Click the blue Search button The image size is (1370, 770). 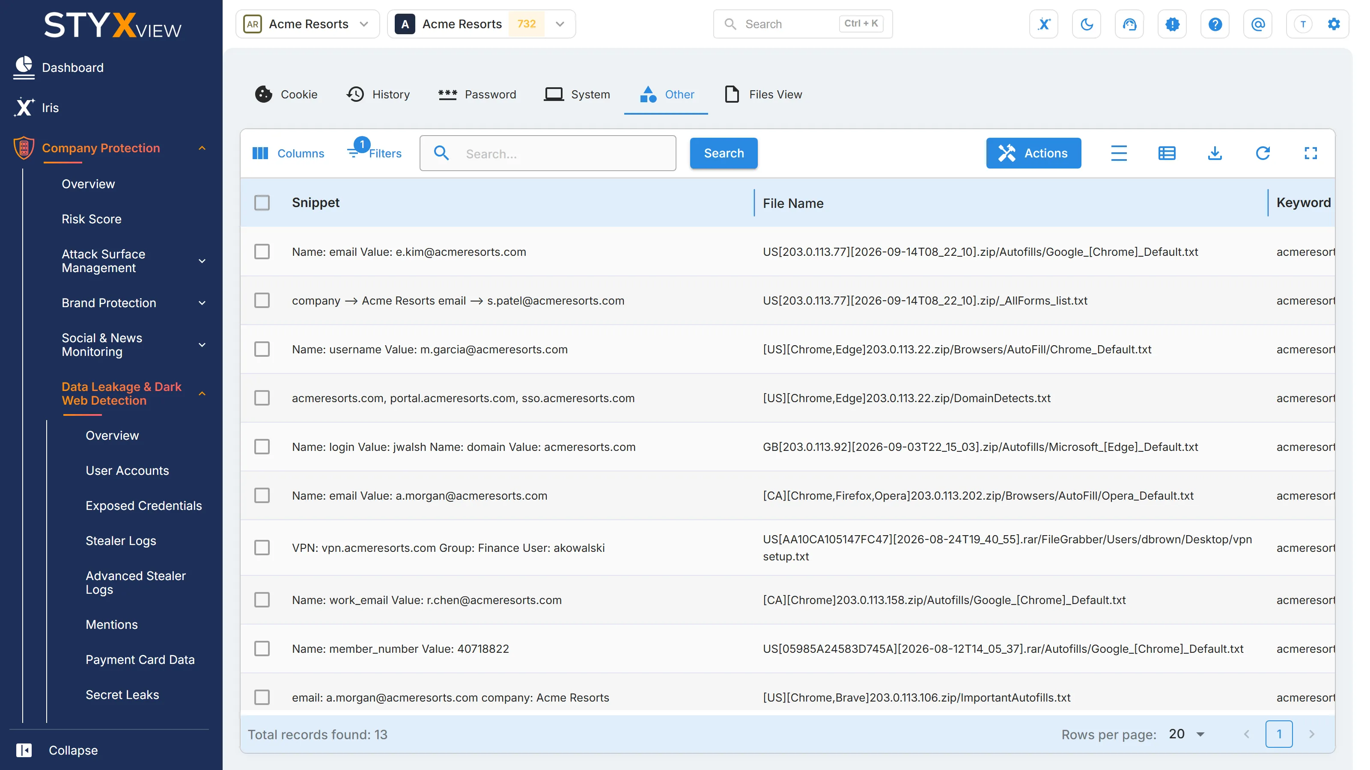click(x=723, y=153)
